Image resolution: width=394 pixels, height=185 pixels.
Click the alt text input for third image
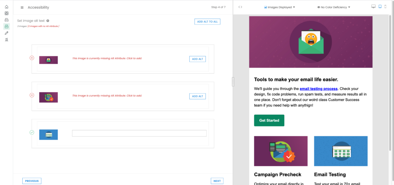coord(139,133)
